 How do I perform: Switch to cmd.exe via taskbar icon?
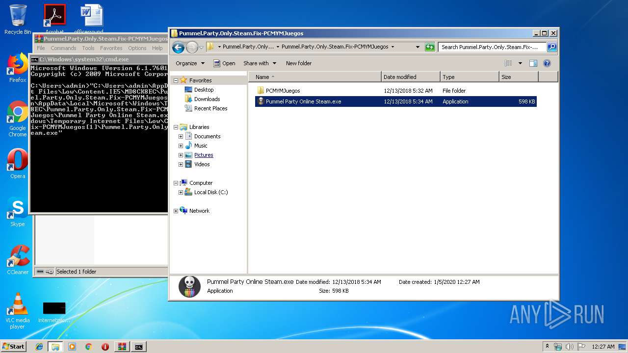139,347
